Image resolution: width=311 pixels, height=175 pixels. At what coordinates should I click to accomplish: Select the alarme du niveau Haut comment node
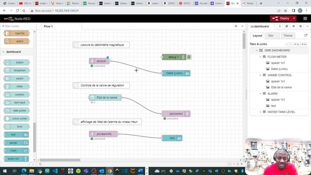(x=107, y=122)
